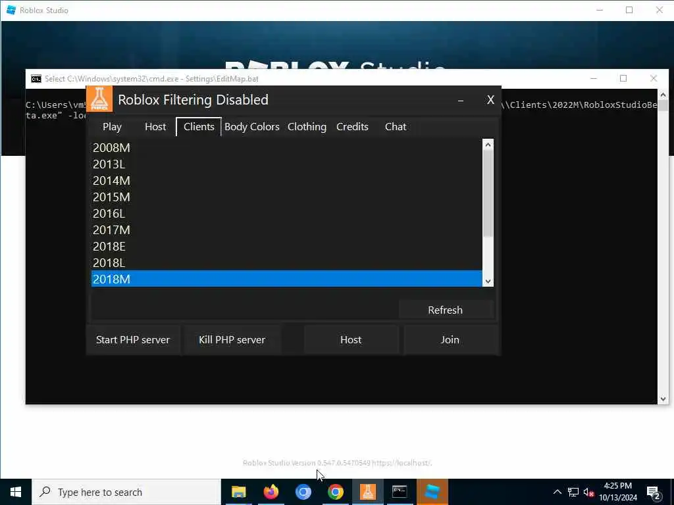674x505 pixels.
Task: Close the Roblox Filtering Disabled launcher
Action: [490, 100]
